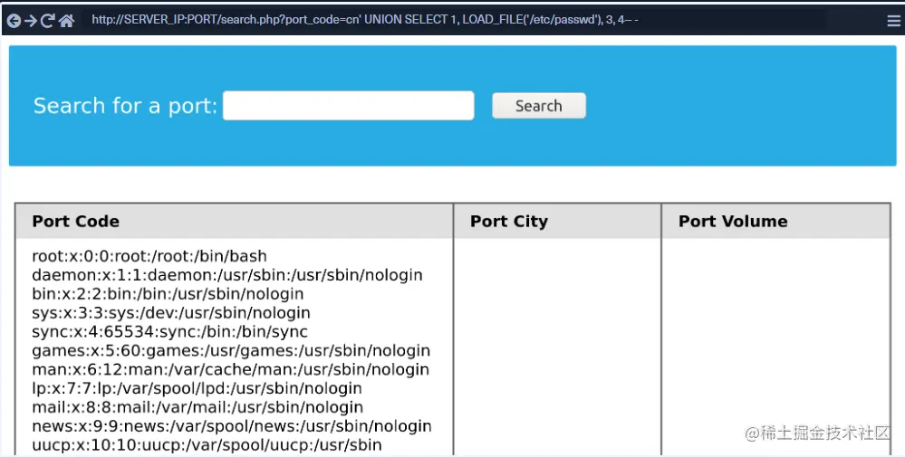Image resolution: width=905 pixels, height=457 pixels.
Task: Open the hamburger menu icon
Action: pyautogui.click(x=893, y=22)
